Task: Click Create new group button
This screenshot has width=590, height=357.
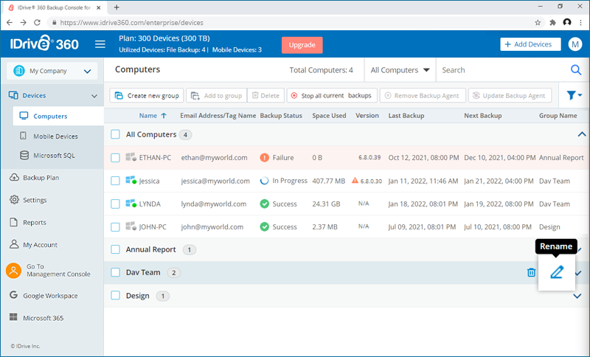Action: pos(147,96)
